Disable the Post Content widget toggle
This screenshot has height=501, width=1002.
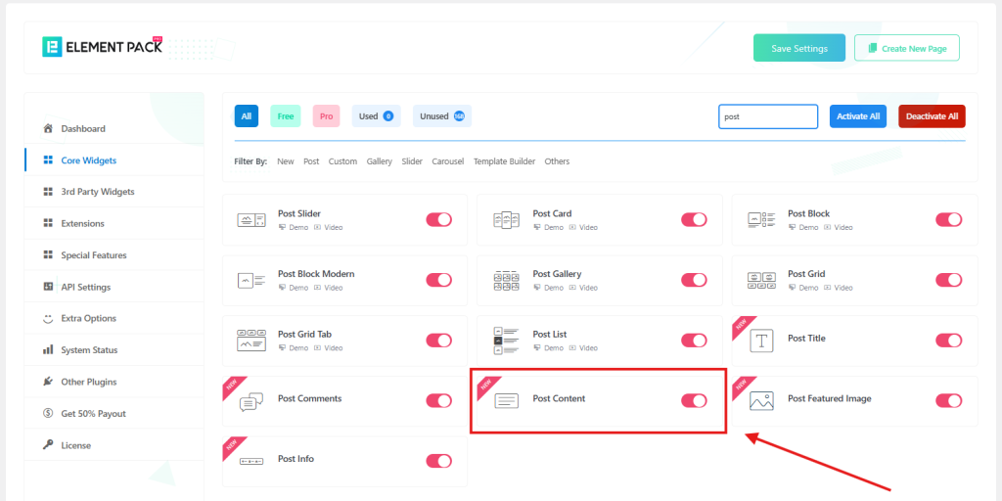point(694,400)
